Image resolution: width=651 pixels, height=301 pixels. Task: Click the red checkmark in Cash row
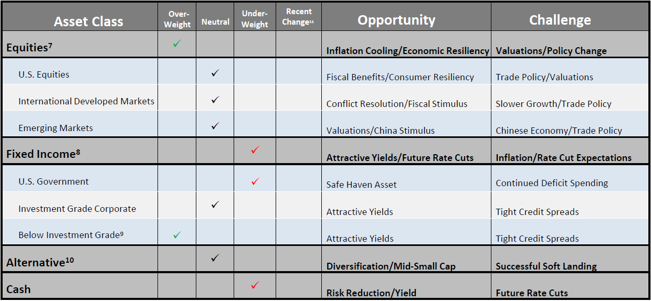coord(255,285)
